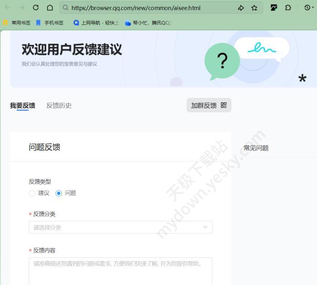
Task: Reload the page with refresh icon
Action: click(36, 8)
